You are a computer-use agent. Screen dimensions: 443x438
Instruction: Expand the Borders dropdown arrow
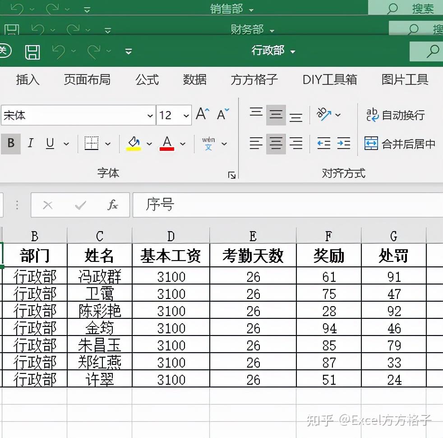pos(108,144)
